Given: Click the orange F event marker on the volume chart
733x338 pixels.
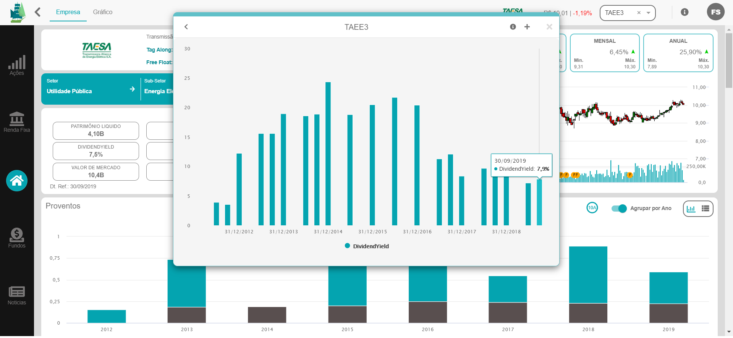Looking at the screenshot, I should point(629,175).
